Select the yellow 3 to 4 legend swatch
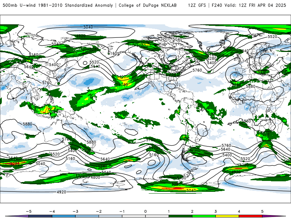The width and height of the screenshot is (291, 218). click(x=228, y=216)
